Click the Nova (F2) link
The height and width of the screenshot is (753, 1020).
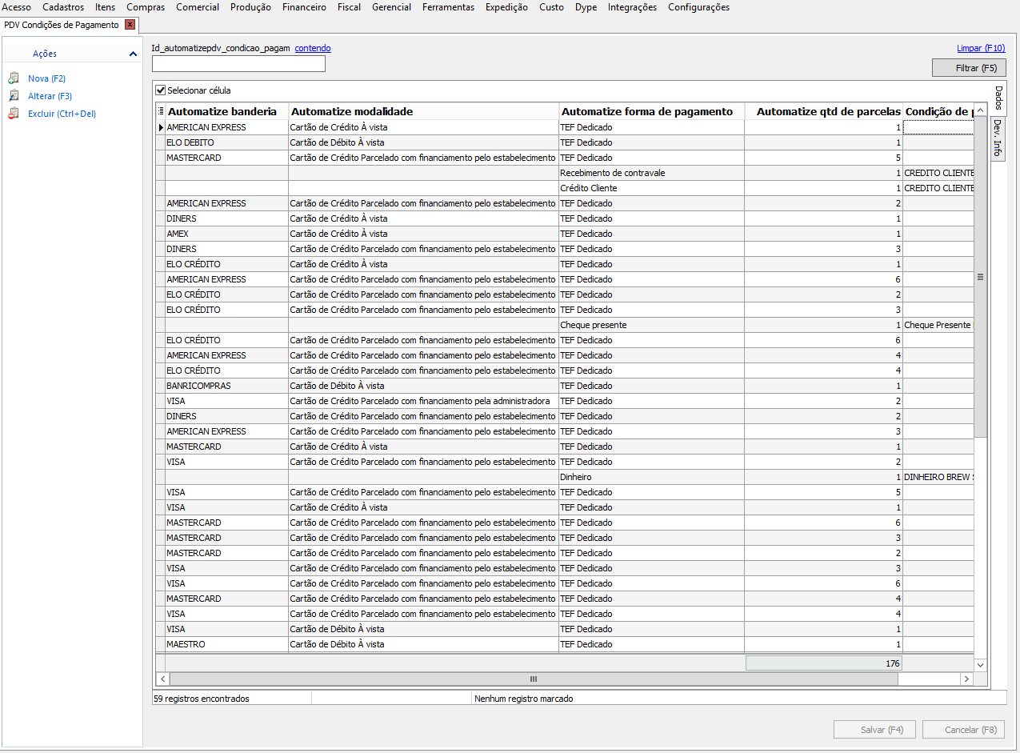(x=46, y=78)
